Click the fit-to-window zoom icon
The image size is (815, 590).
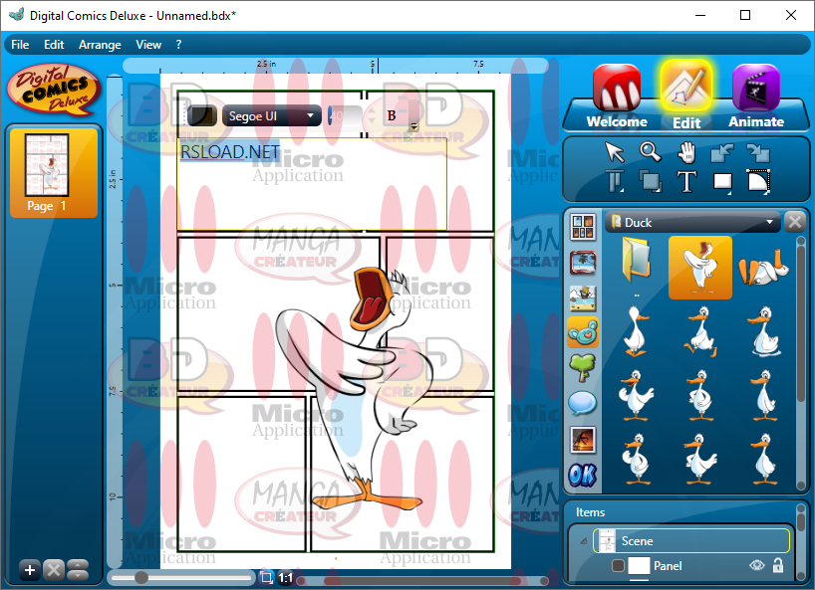[x=266, y=577]
